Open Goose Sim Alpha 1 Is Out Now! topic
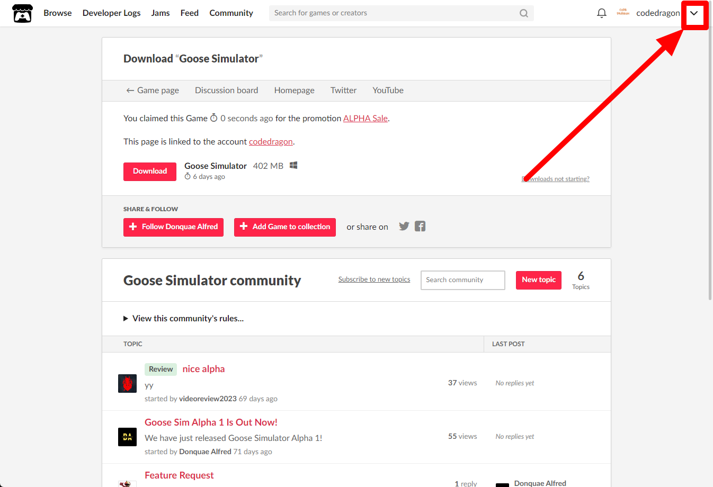Viewport: 713px width, 487px height. click(211, 422)
